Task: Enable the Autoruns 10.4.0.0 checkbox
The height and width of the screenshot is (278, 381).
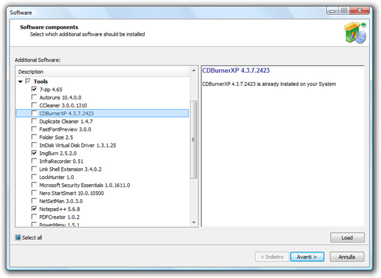Action: point(34,97)
